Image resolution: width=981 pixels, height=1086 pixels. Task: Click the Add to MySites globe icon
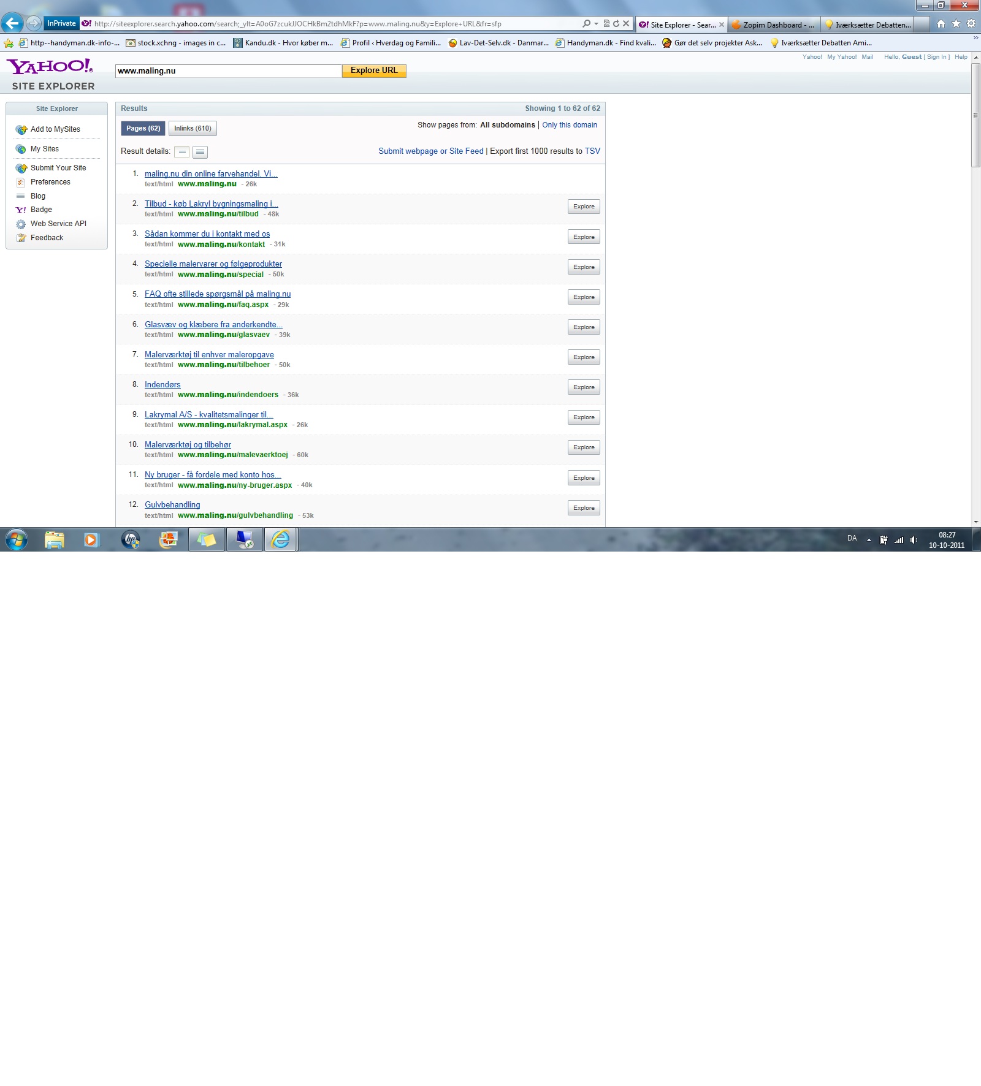click(x=21, y=129)
